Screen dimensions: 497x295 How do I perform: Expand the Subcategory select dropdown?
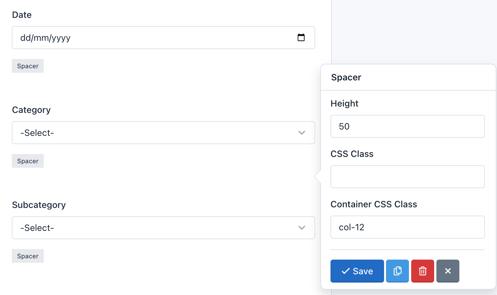coord(163,228)
